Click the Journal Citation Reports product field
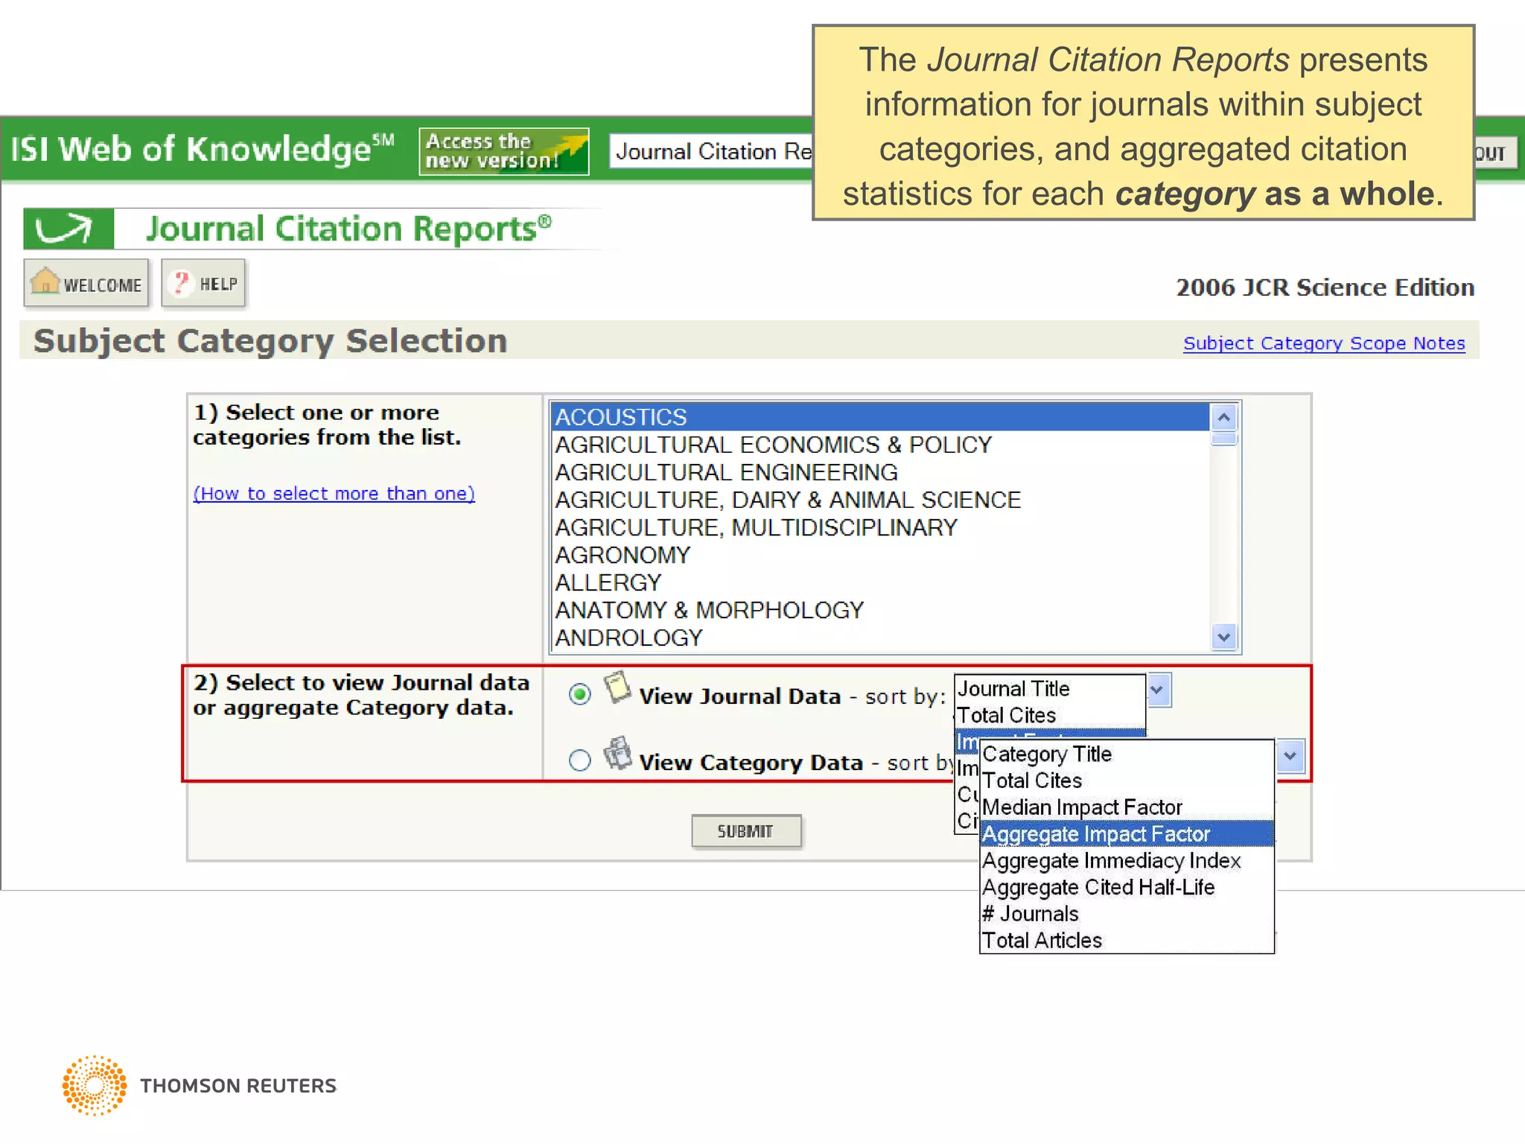Viewport: 1525px width, 1144px height. click(x=711, y=152)
